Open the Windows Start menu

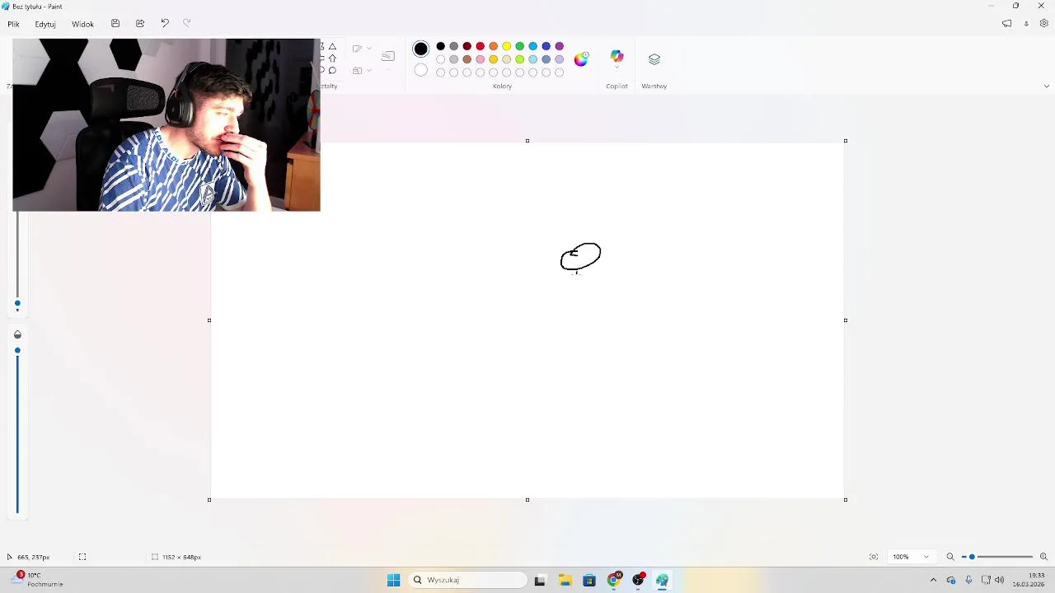[x=394, y=580]
